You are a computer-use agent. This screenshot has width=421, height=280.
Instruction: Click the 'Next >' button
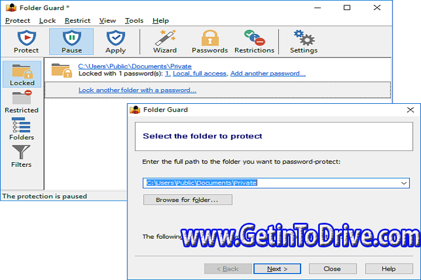tap(277, 269)
